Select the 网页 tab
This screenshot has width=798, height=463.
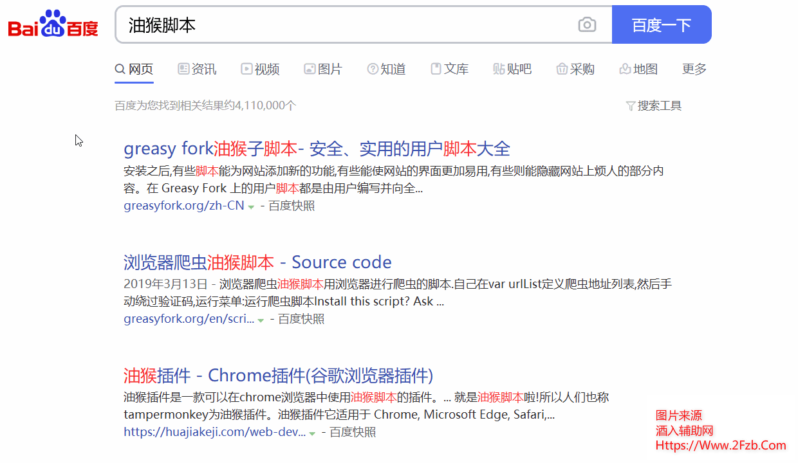pos(134,69)
